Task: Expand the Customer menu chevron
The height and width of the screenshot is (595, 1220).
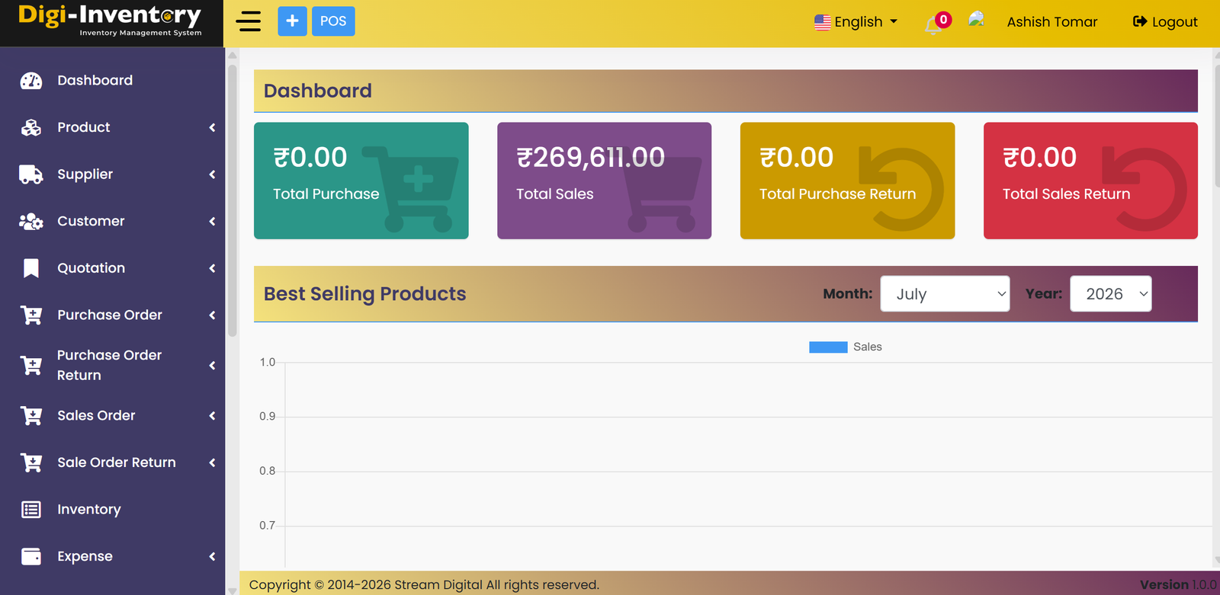Action: 212,222
